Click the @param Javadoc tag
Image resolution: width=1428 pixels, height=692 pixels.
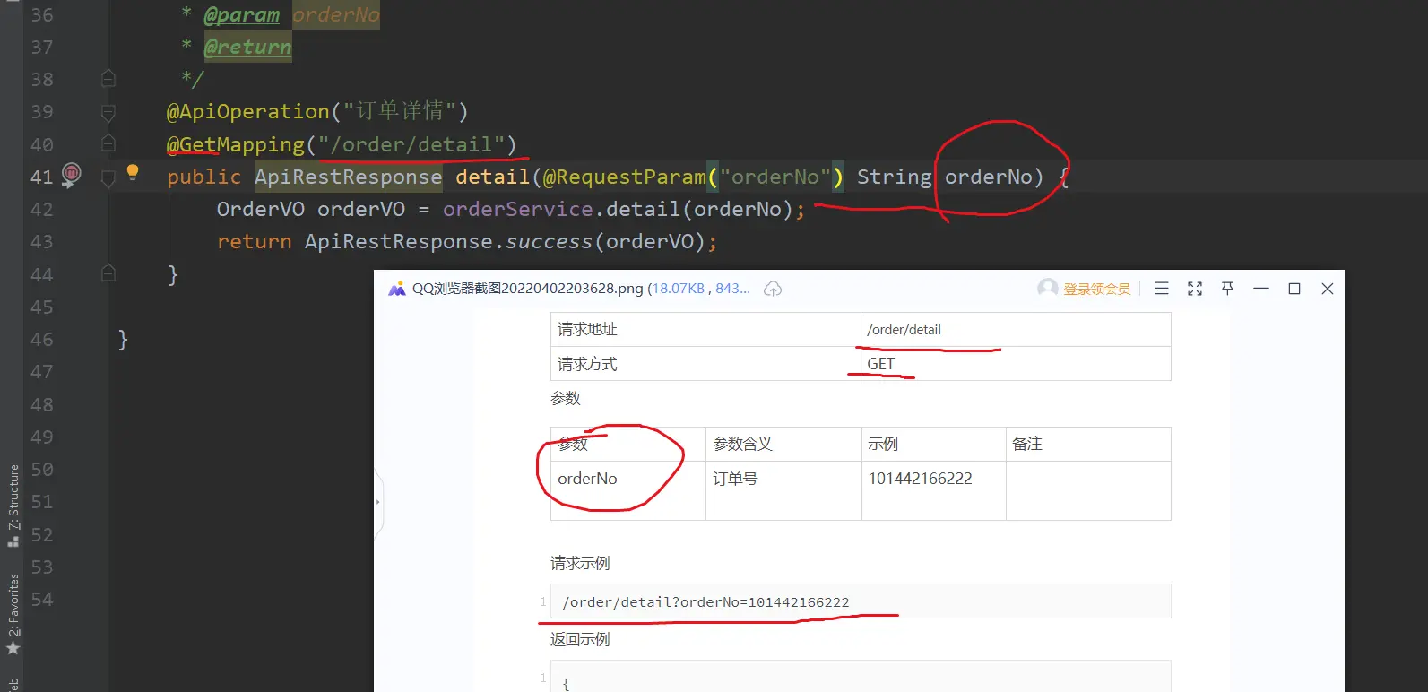(x=241, y=14)
